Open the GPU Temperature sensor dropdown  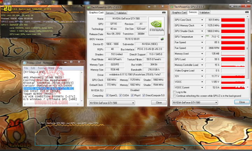point(202,37)
